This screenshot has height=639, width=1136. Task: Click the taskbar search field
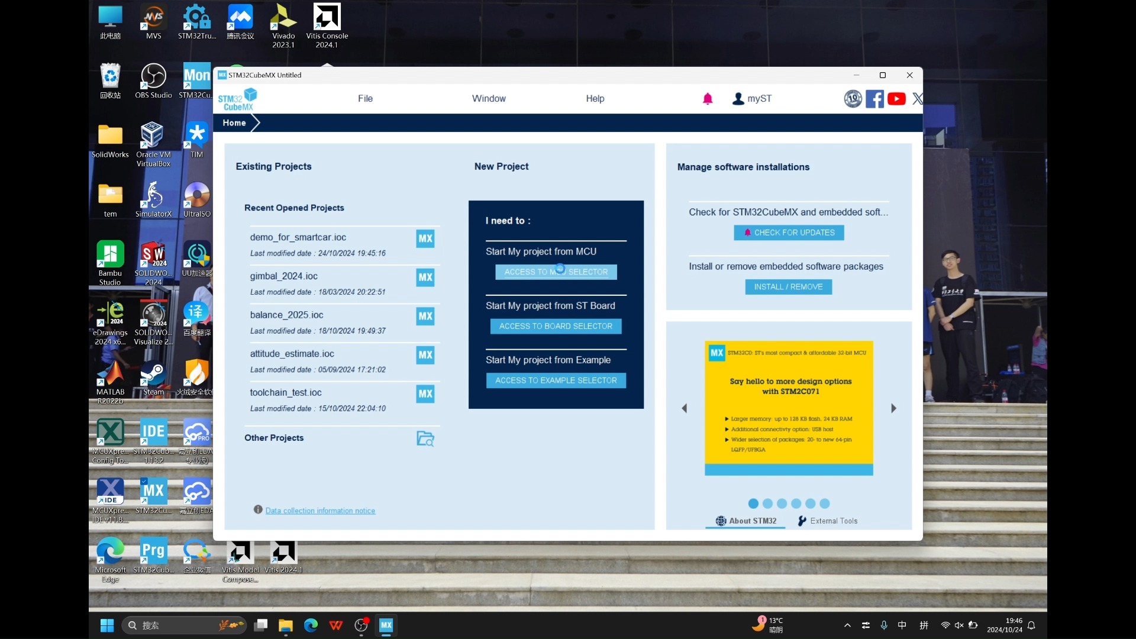184,625
